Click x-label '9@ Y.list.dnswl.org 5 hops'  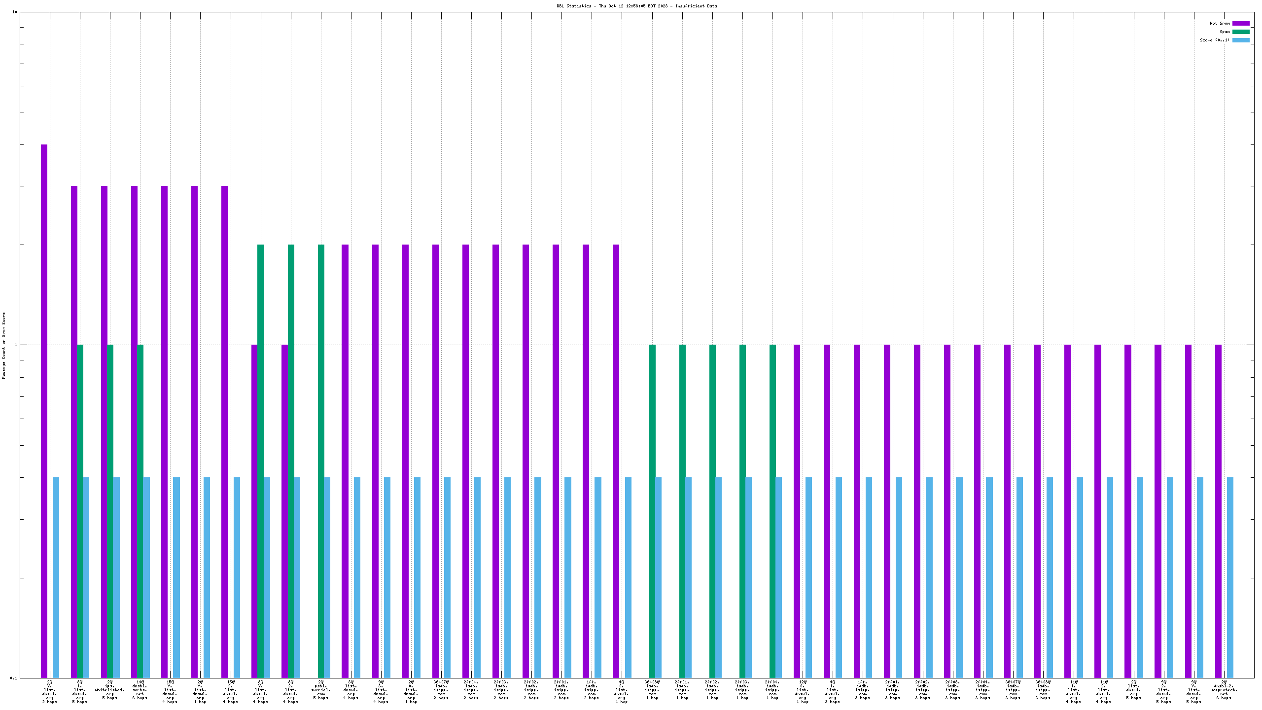pos(1194,692)
